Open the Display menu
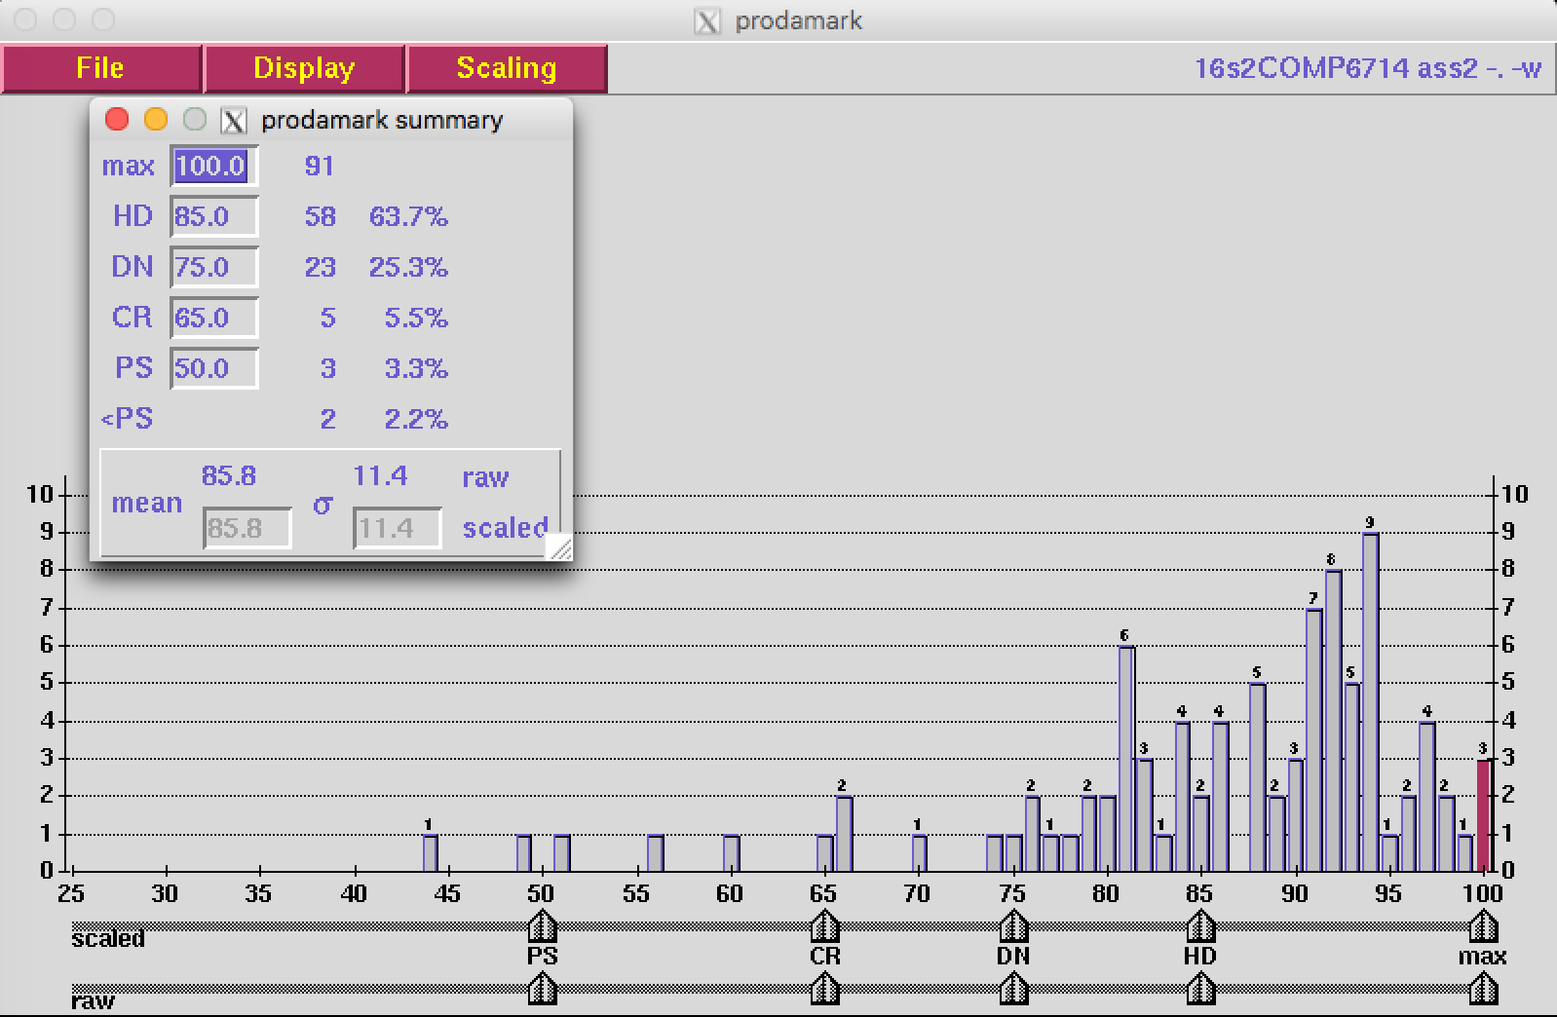 (304, 68)
